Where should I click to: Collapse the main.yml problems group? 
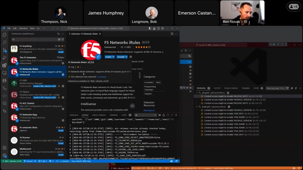(197, 107)
